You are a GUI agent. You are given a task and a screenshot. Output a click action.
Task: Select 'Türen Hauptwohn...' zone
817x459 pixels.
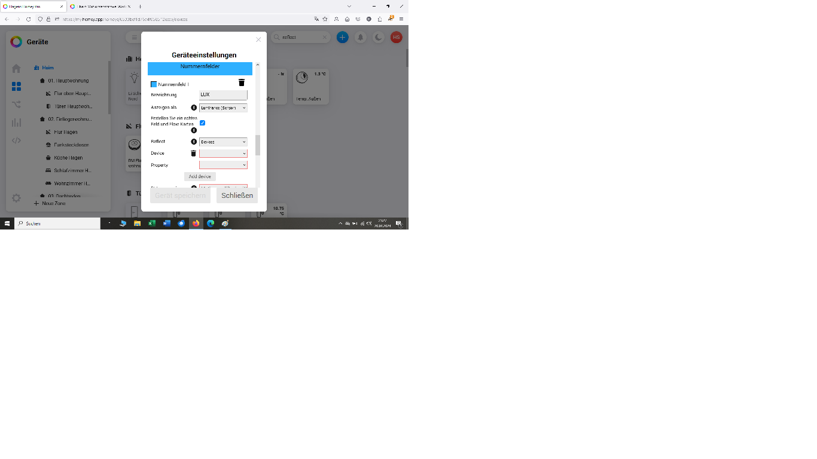point(73,106)
